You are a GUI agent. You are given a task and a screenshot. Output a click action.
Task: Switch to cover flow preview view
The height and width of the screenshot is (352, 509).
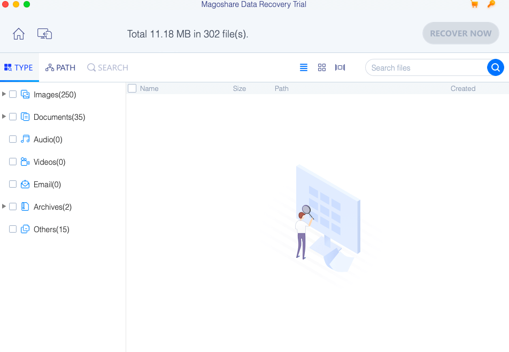(x=340, y=67)
